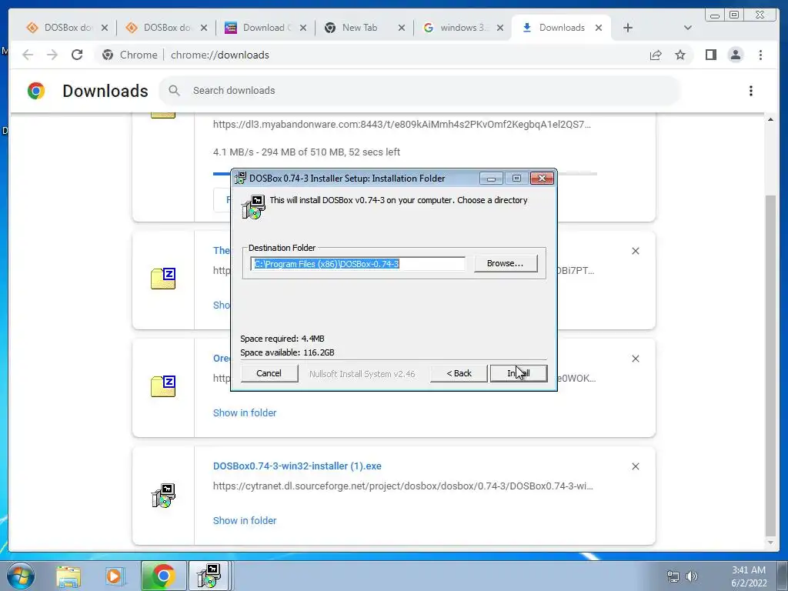The height and width of the screenshot is (591, 788).
Task: Click the share page icon in address bar
Action: pos(656,55)
